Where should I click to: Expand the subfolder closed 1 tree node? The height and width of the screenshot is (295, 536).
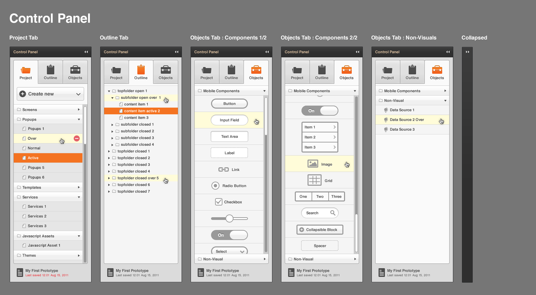112,125
